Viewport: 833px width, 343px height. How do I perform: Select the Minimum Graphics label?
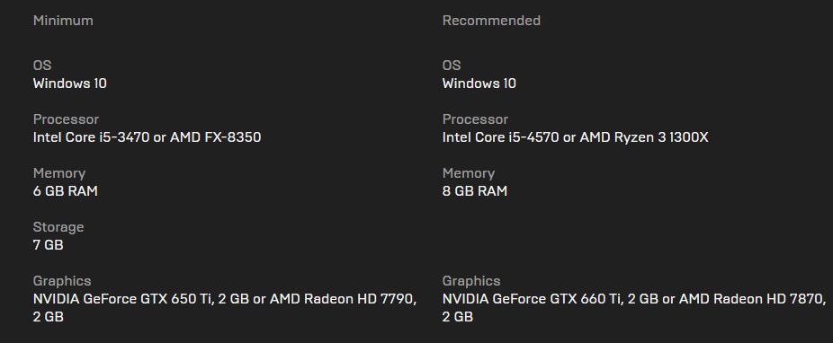tap(62, 281)
